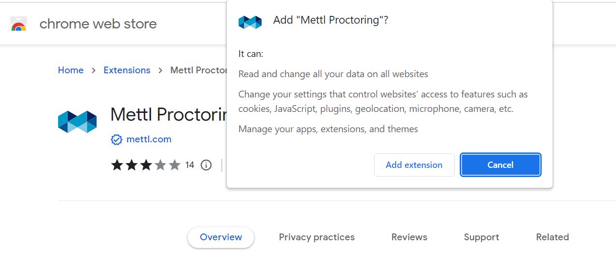Go to the Home breadcrumb link
The width and height of the screenshot is (616, 261).
coord(71,70)
